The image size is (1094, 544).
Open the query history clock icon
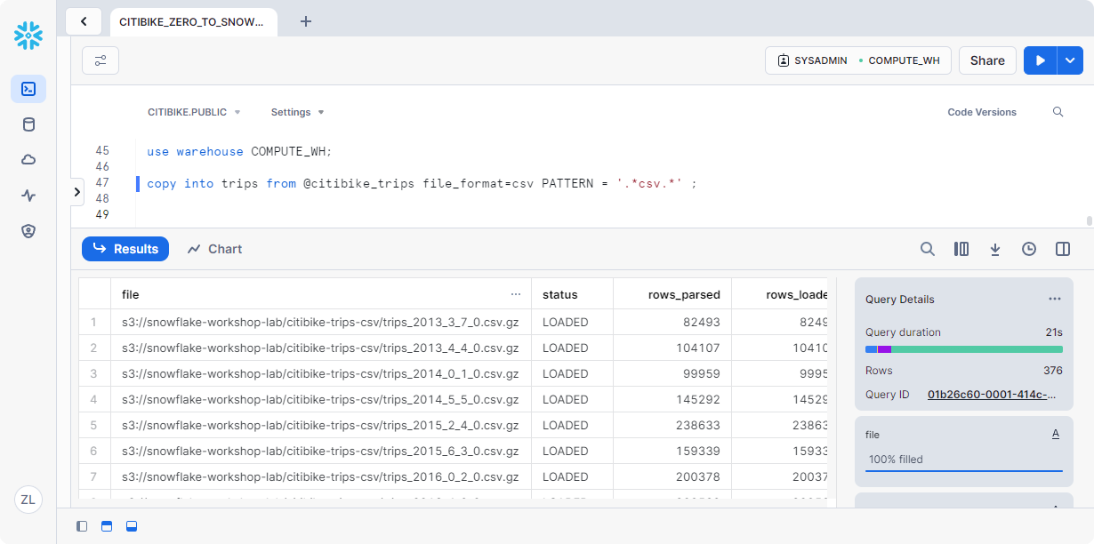click(1029, 249)
